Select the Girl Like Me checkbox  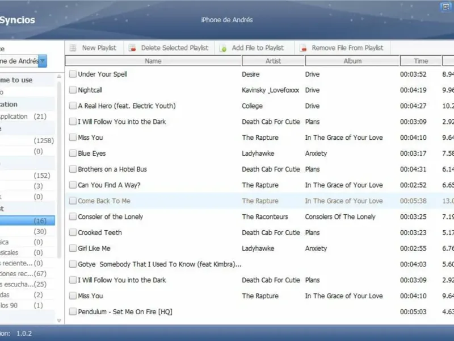coord(73,248)
